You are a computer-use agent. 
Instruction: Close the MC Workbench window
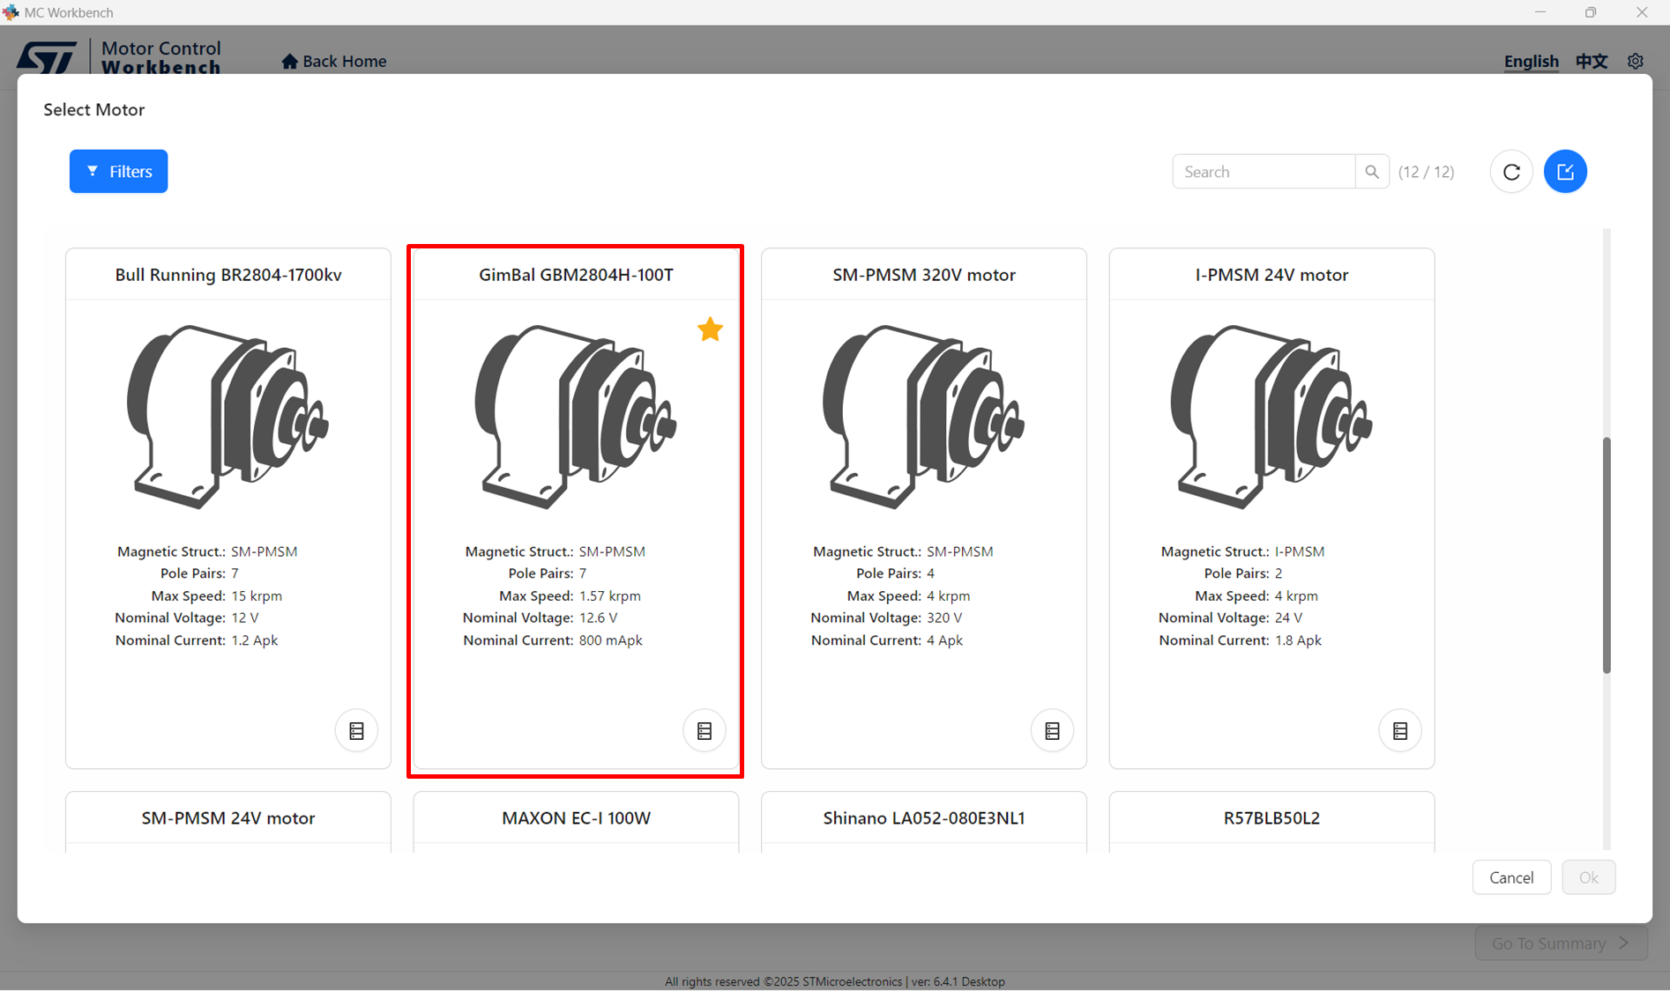pos(1642,12)
